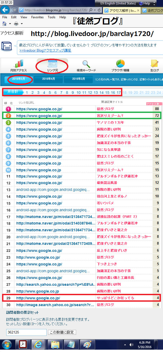Expand the Print button dropdown arrow
This screenshot has width=163, height=352.
(22, 24)
